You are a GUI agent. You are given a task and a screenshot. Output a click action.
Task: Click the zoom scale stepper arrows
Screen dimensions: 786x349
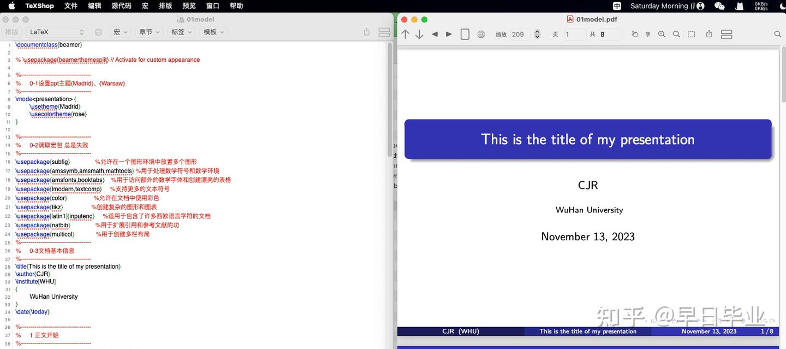click(537, 34)
